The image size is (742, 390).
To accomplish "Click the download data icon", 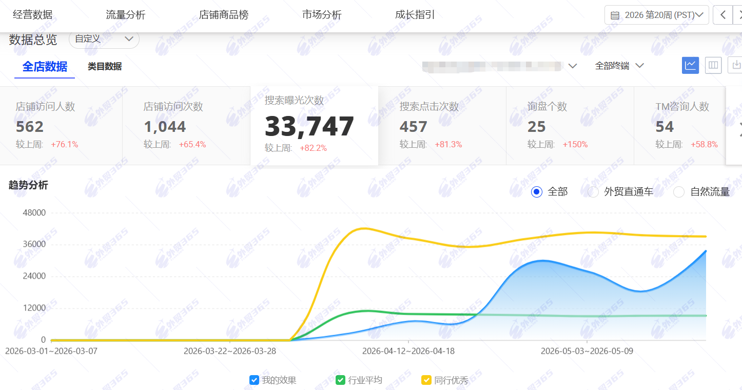I will pos(736,65).
